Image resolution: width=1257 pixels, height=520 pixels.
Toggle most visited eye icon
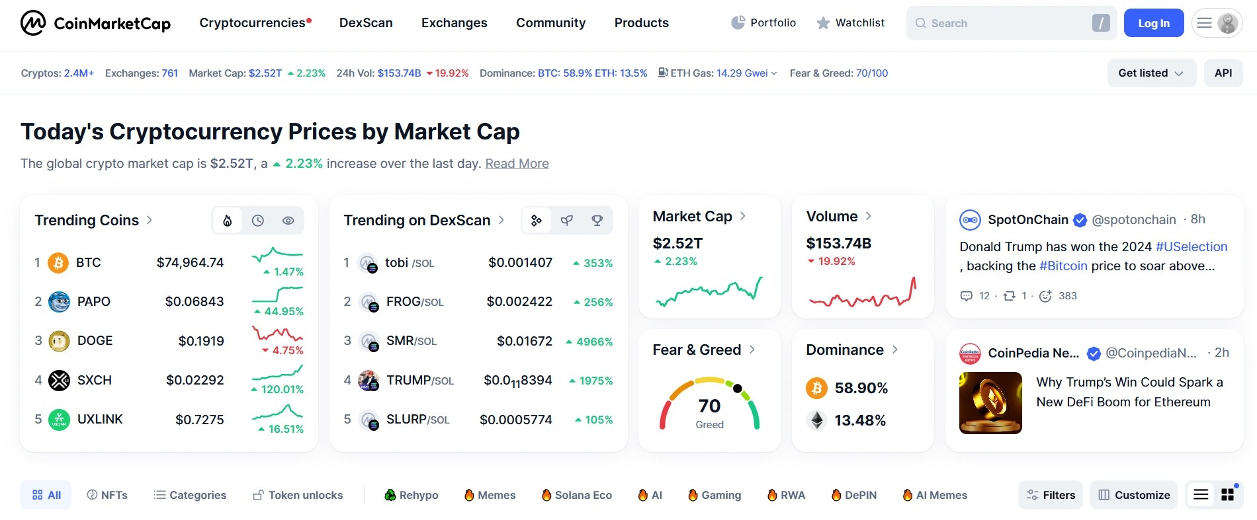click(x=288, y=221)
